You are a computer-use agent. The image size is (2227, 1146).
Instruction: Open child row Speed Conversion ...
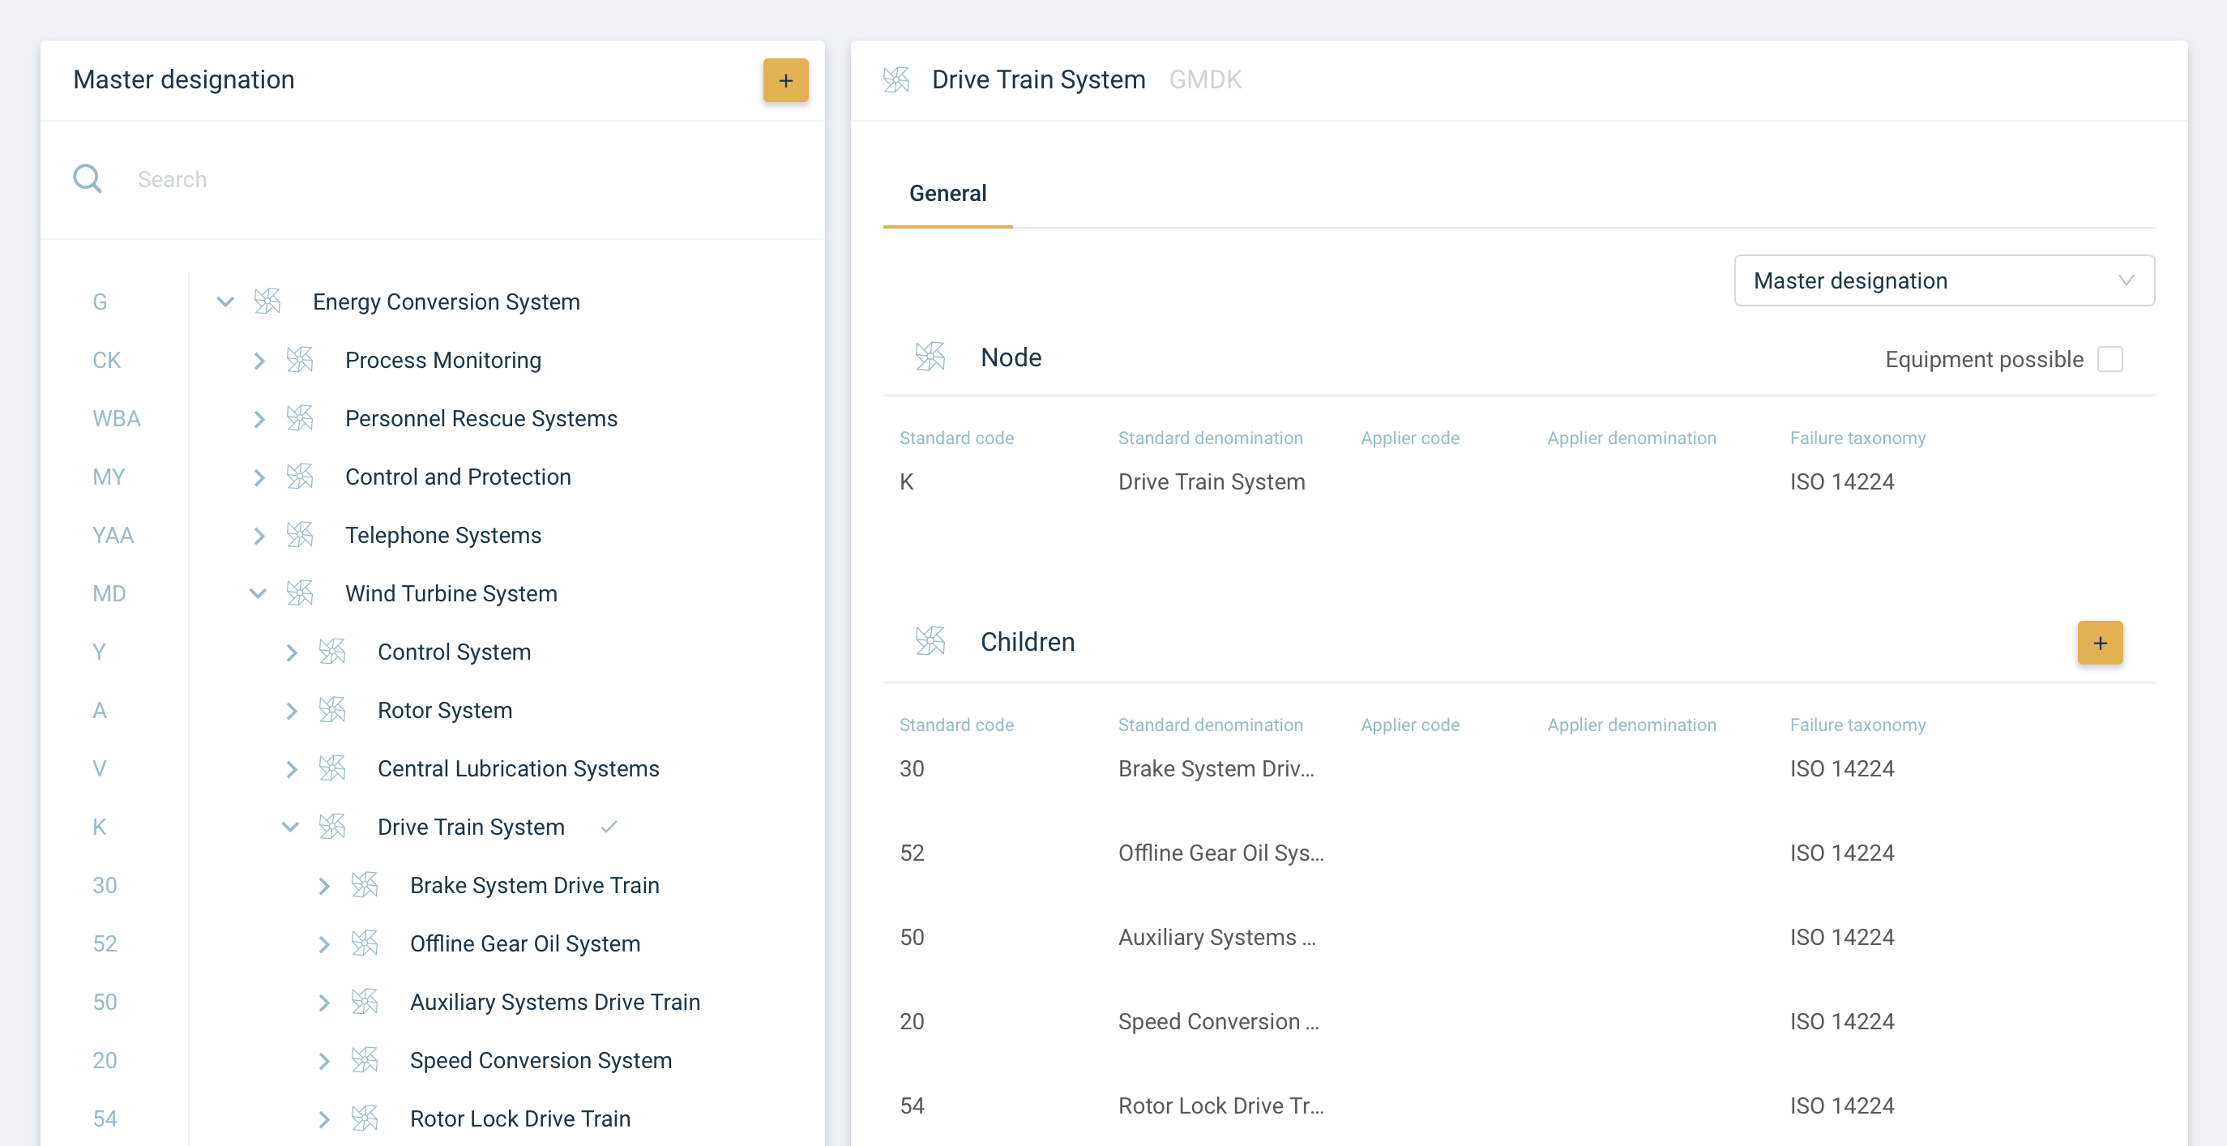point(1519,1021)
